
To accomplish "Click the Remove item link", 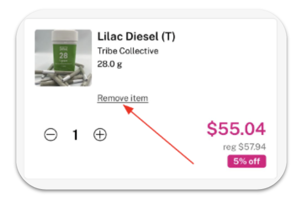I will [x=123, y=98].
